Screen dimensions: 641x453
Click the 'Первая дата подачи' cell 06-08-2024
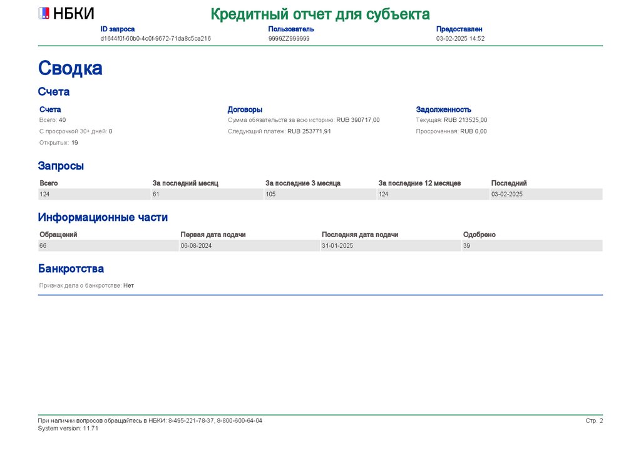point(196,246)
